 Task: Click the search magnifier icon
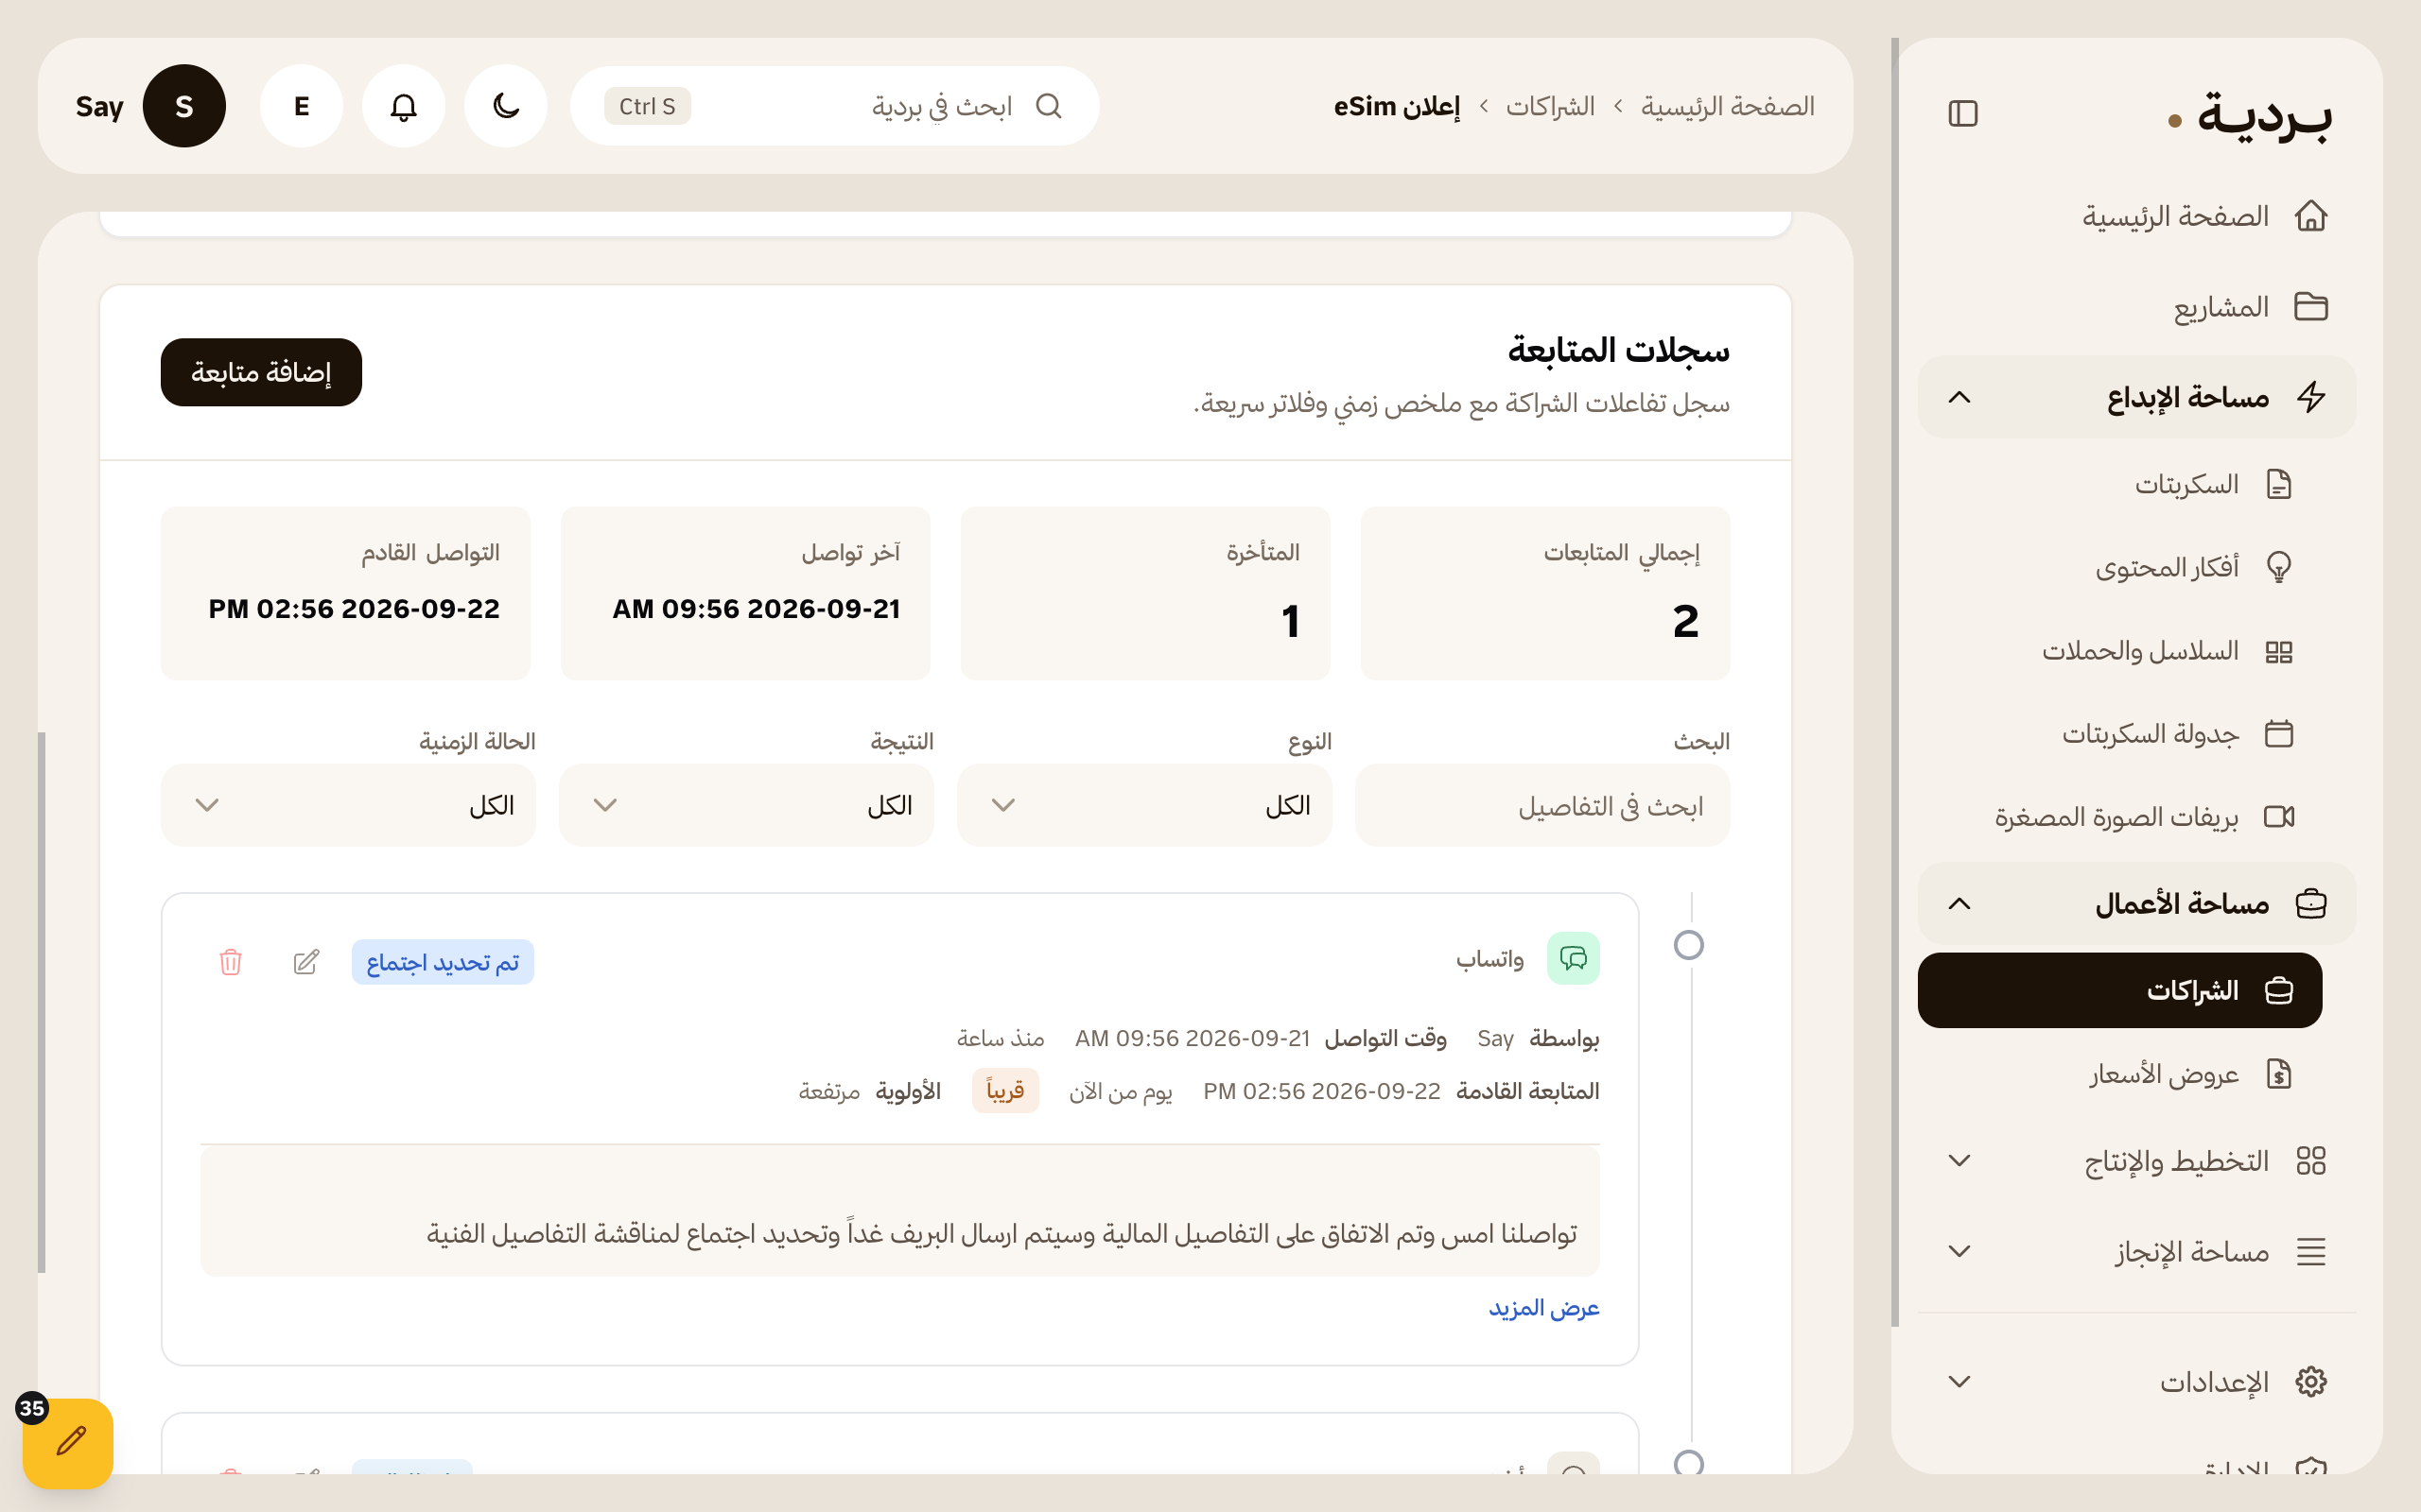[x=1049, y=106]
